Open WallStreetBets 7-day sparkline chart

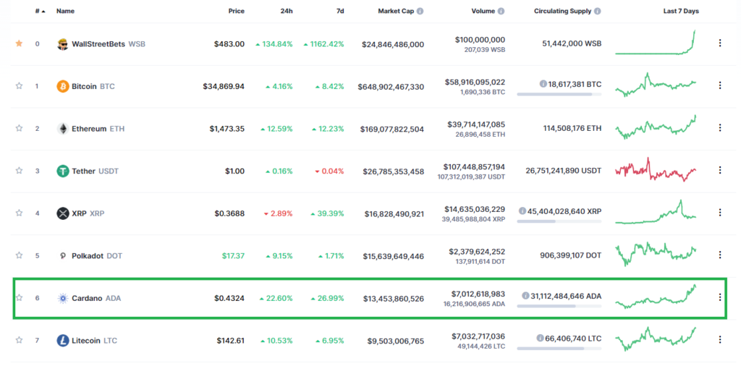656,43
